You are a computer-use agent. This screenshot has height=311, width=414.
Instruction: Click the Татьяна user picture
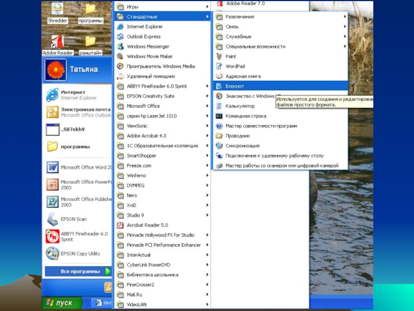click(56, 70)
